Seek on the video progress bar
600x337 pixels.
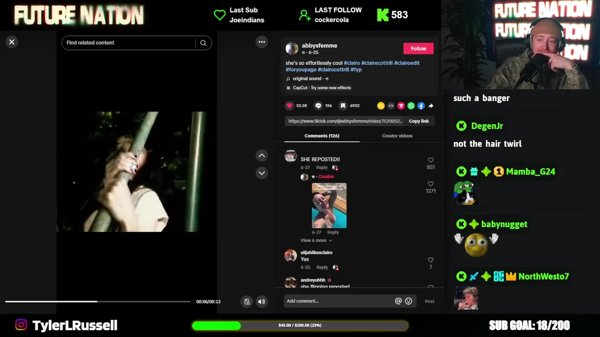coord(97,301)
